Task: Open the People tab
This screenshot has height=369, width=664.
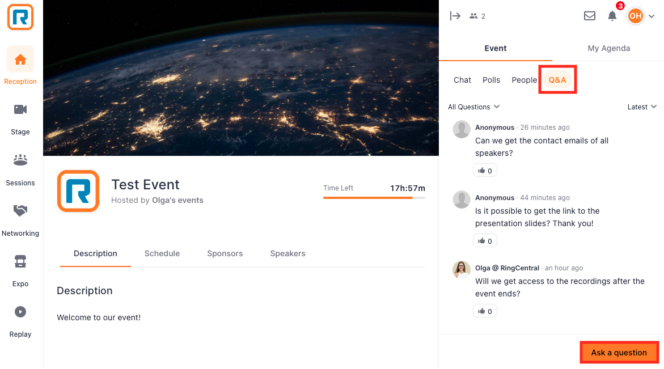Action: (x=525, y=80)
